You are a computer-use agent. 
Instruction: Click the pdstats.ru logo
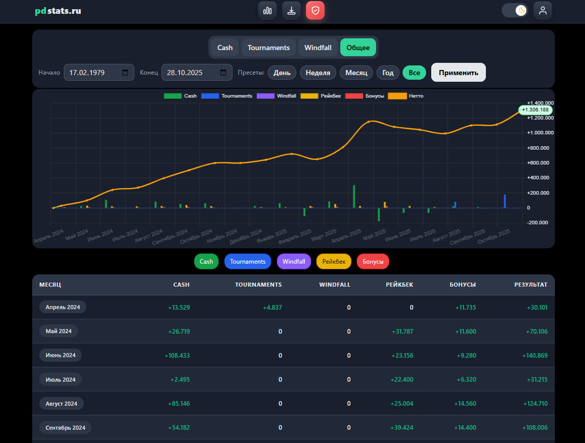coord(58,11)
